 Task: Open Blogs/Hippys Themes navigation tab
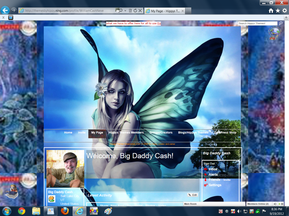193,132
